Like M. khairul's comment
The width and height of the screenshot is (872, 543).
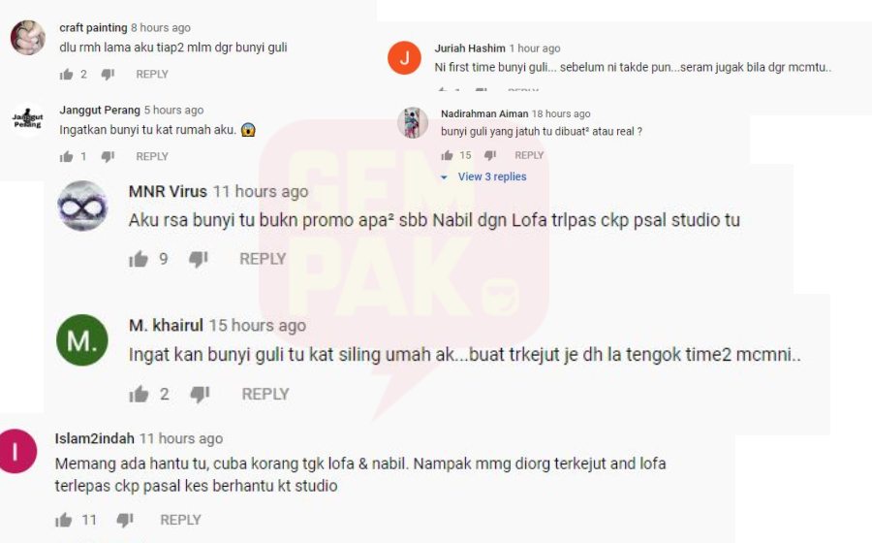point(139,394)
